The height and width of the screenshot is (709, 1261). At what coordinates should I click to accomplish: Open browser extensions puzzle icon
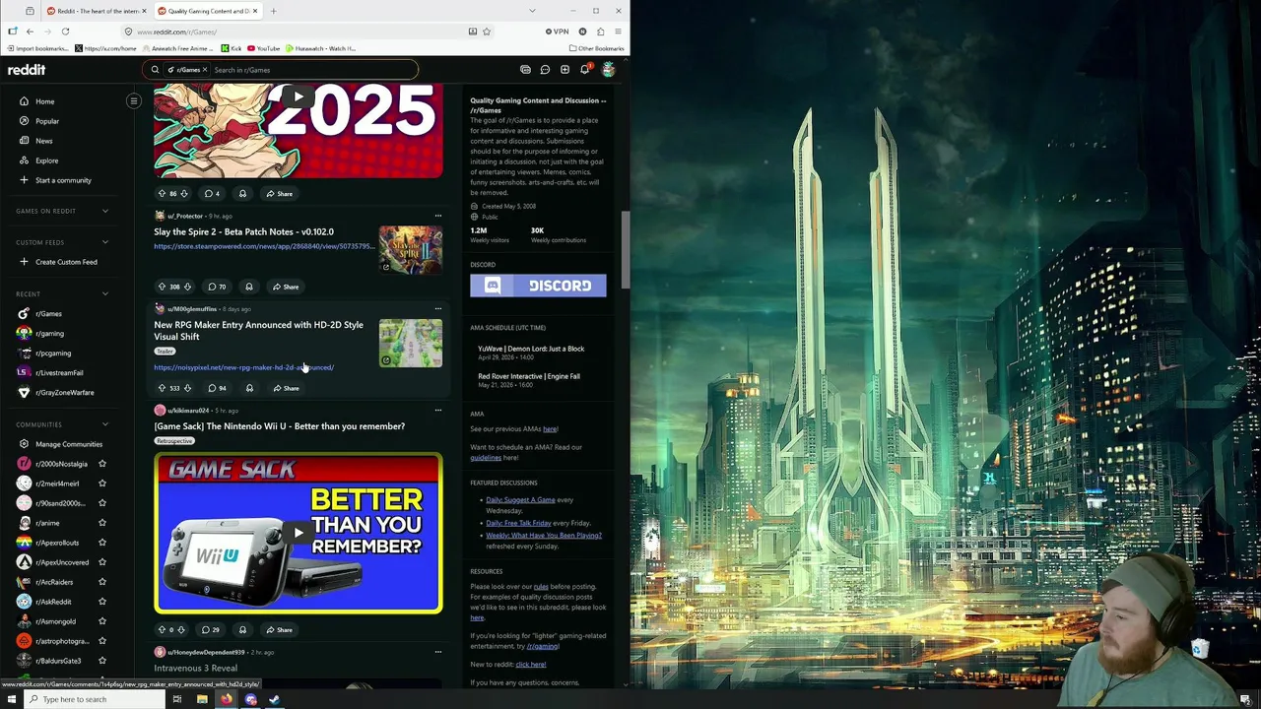600,32
